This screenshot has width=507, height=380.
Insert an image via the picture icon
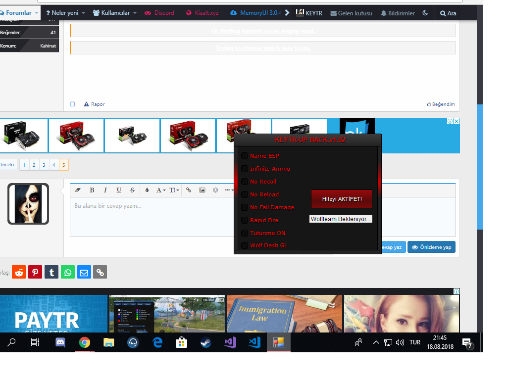click(x=202, y=190)
